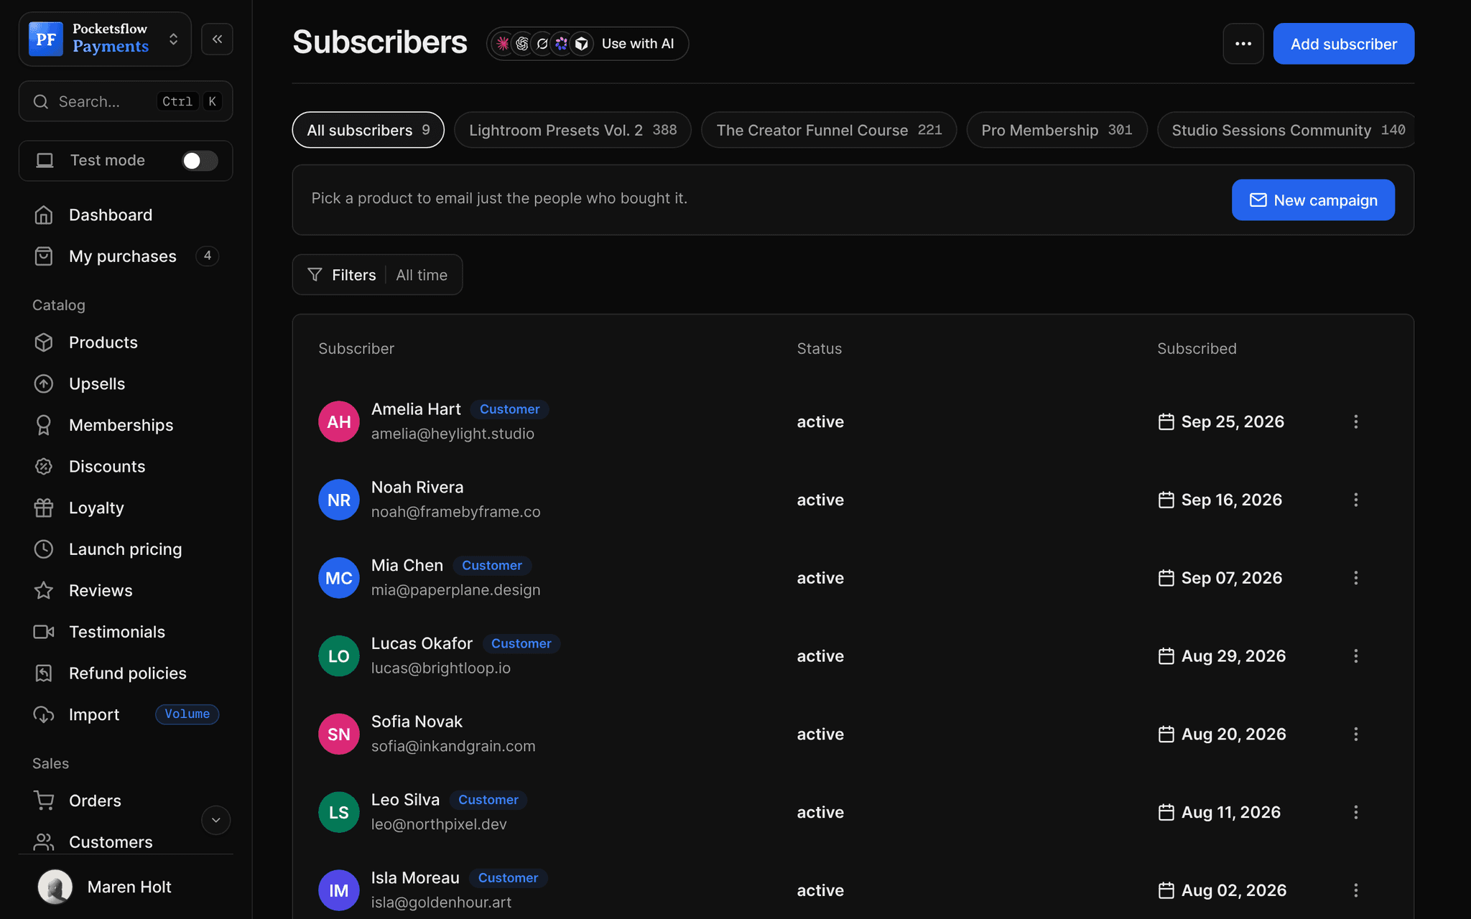1471x919 pixels.
Task: Open the Pocketsflow Payments workspace switcher
Action: coord(105,39)
